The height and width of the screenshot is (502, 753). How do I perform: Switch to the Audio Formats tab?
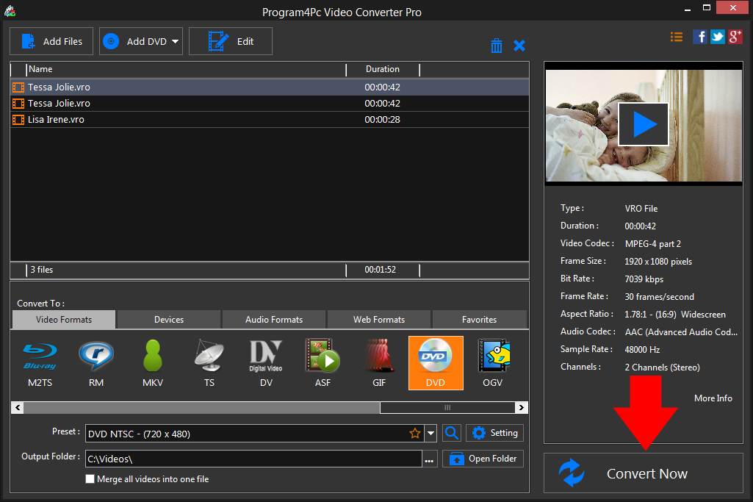[273, 320]
